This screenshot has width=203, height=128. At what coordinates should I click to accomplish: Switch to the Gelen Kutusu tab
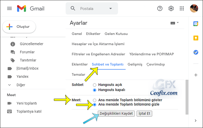[116, 34]
